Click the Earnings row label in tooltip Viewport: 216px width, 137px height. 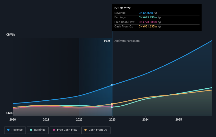point(120,17)
